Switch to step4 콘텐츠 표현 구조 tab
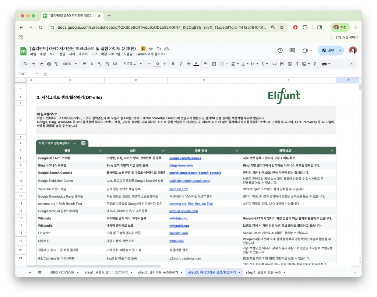Image resolution: width=377 pixels, height=297 pixels. pyautogui.click(x=263, y=272)
